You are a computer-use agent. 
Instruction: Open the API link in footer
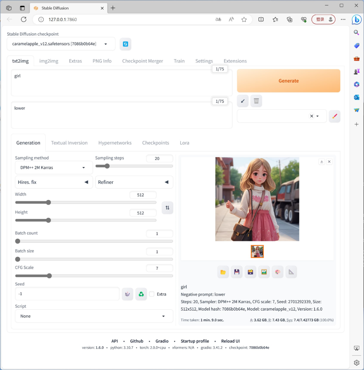point(115,341)
